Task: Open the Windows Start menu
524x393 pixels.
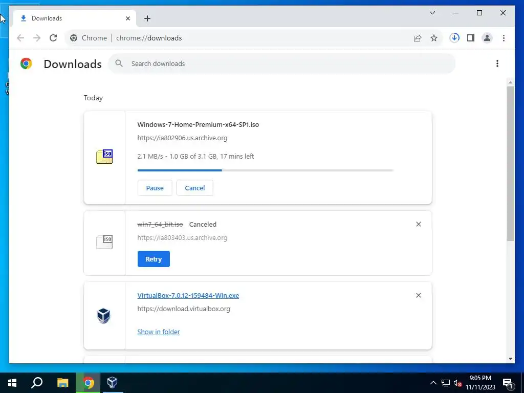Action: pos(12,383)
